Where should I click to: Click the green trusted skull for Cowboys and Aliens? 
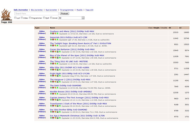[x=58, y=33]
